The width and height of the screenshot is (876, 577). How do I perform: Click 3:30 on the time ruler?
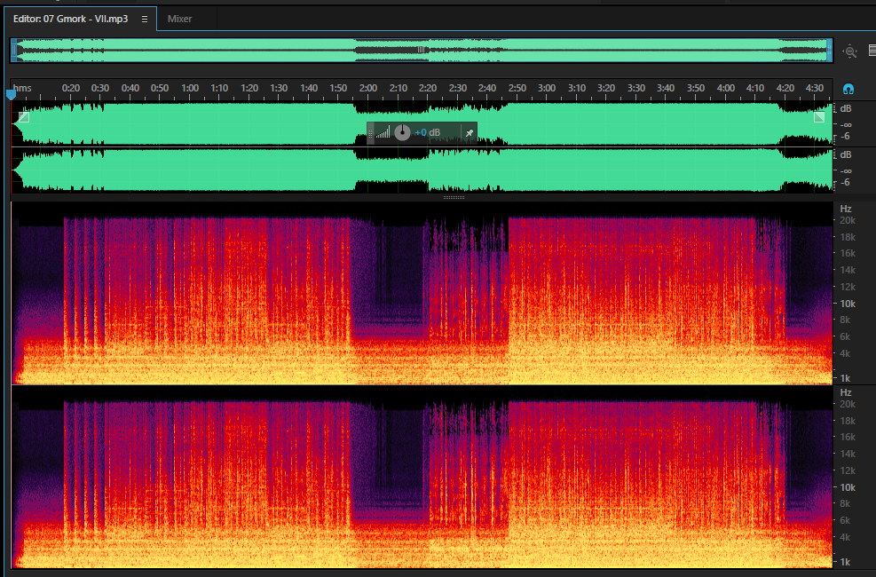[x=635, y=88]
